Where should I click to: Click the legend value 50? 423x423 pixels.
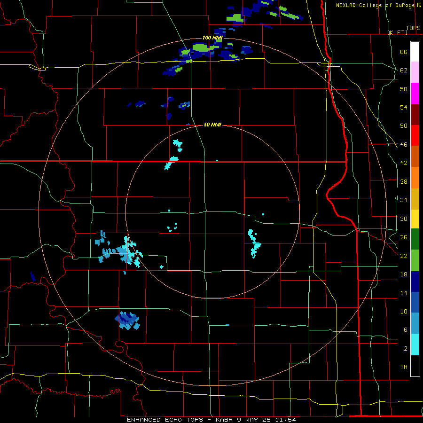coord(404,126)
